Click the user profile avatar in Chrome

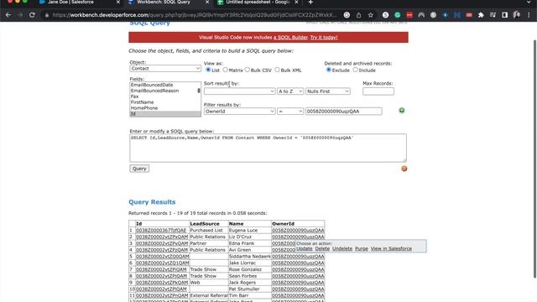coord(517,15)
